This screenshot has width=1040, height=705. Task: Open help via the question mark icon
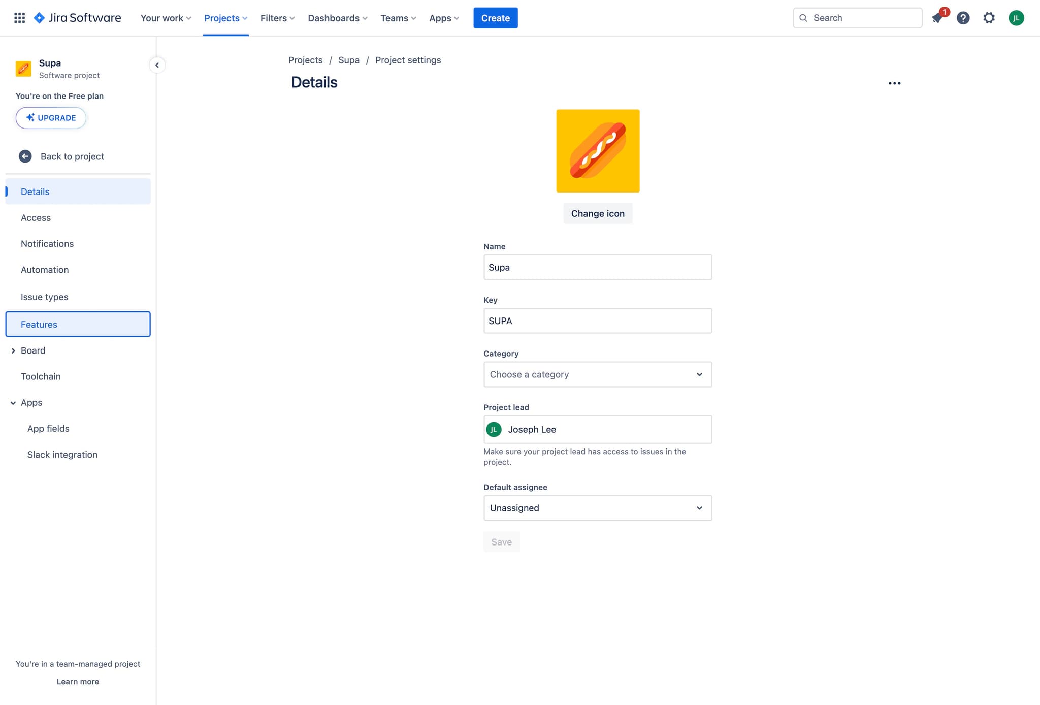click(x=963, y=18)
